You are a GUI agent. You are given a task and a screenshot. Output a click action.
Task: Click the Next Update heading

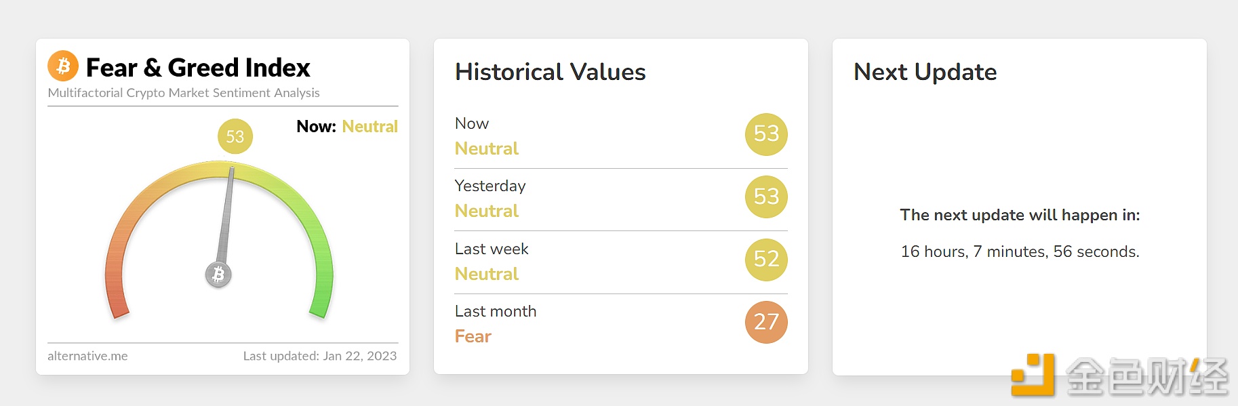pyautogui.click(x=925, y=72)
